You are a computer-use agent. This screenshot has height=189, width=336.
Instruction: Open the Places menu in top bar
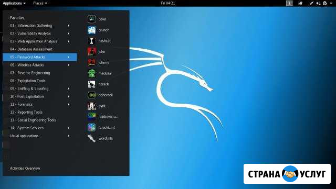(x=40, y=3)
